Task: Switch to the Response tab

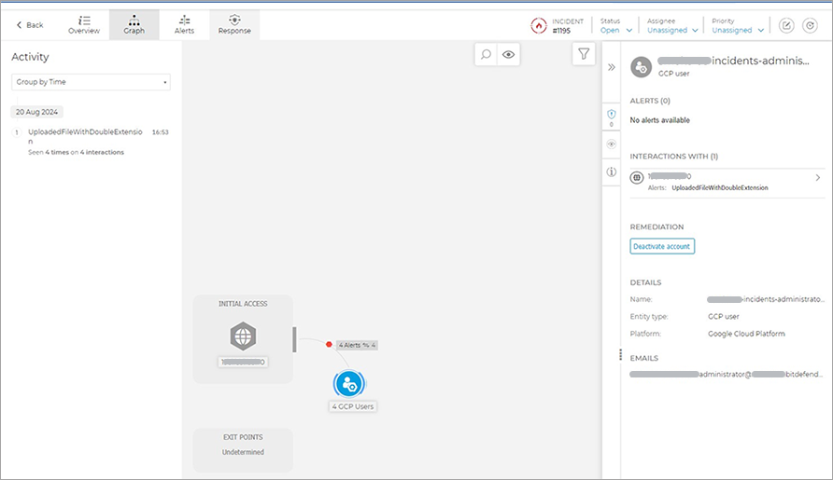Action: pos(233,24)
